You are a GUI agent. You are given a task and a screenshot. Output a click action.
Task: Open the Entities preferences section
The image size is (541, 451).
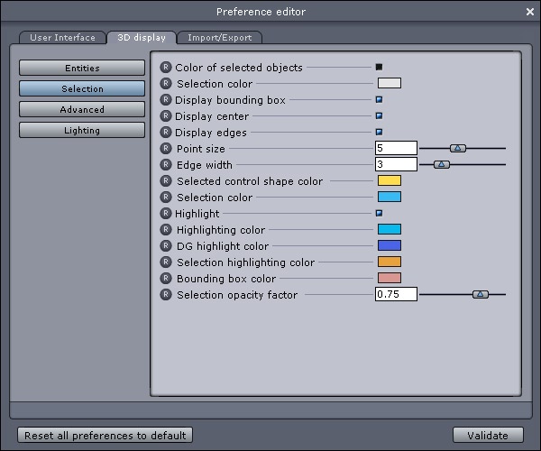pos(82,68)
